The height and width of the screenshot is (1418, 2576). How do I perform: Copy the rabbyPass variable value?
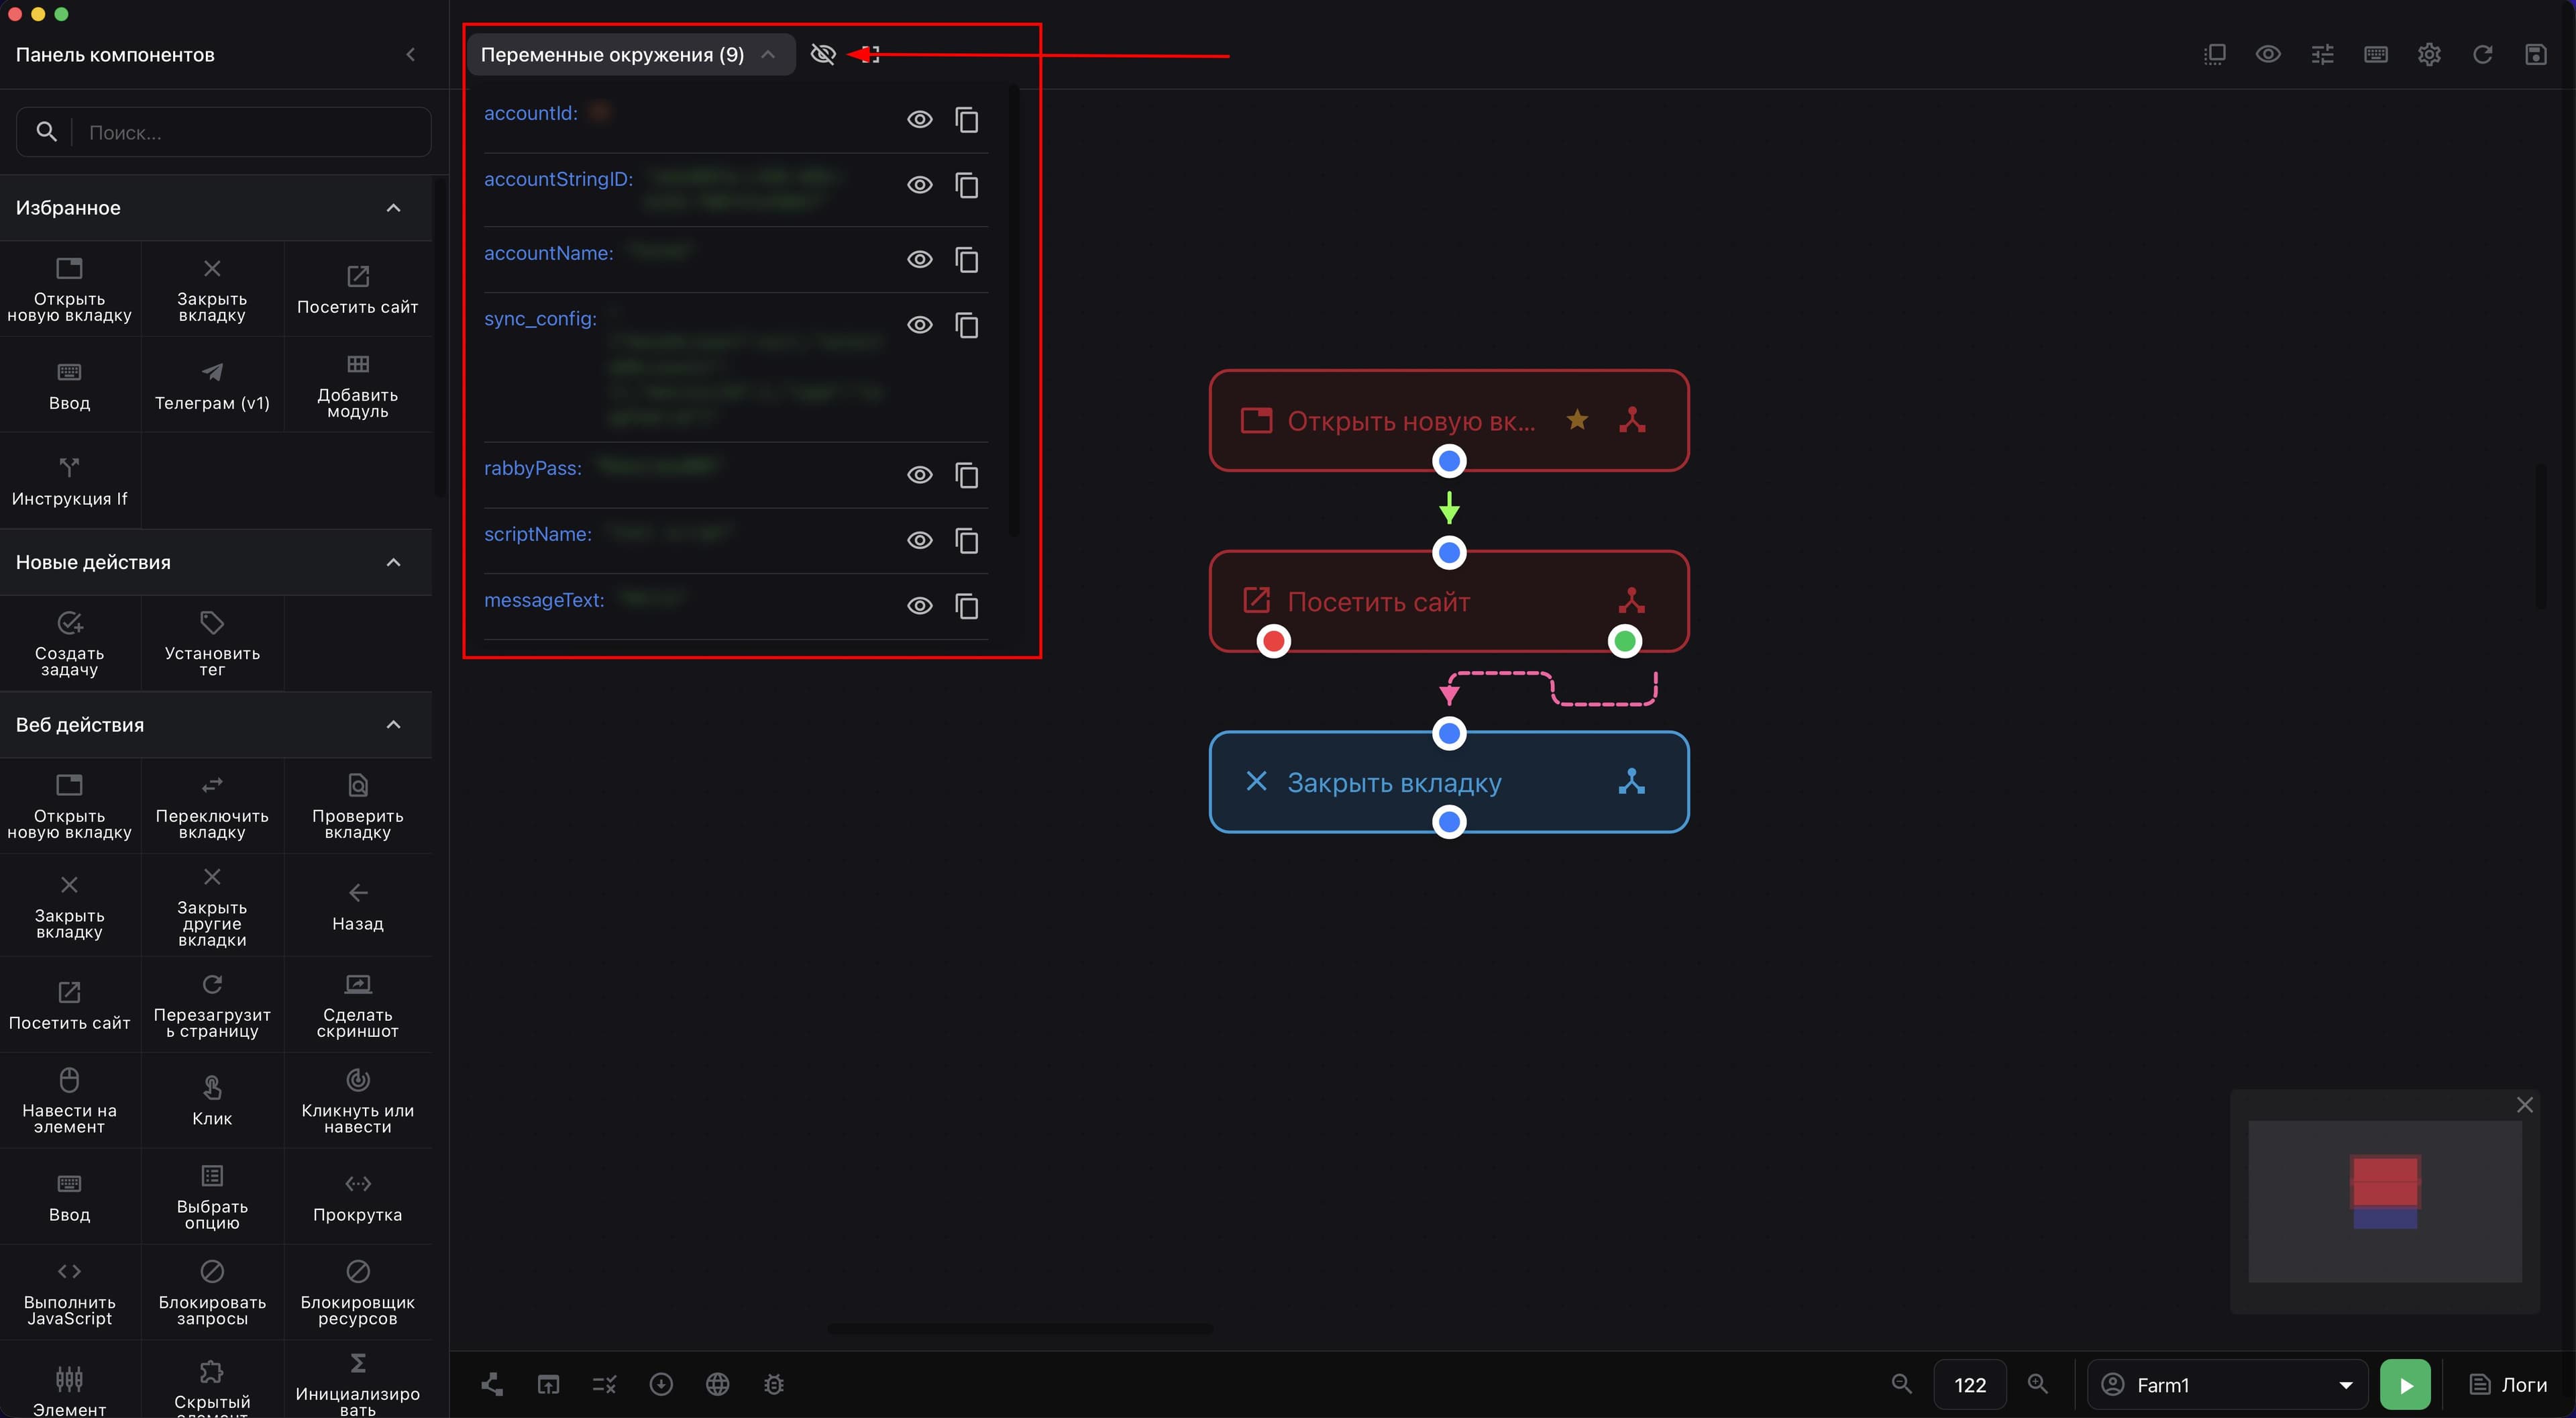click(966, 475)
